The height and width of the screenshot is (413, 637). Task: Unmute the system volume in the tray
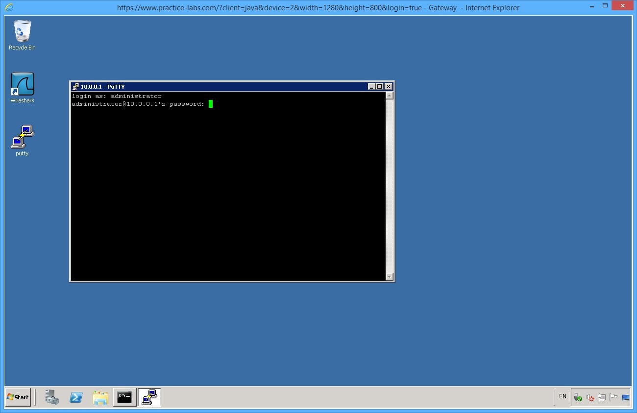[x=589, y=397]
